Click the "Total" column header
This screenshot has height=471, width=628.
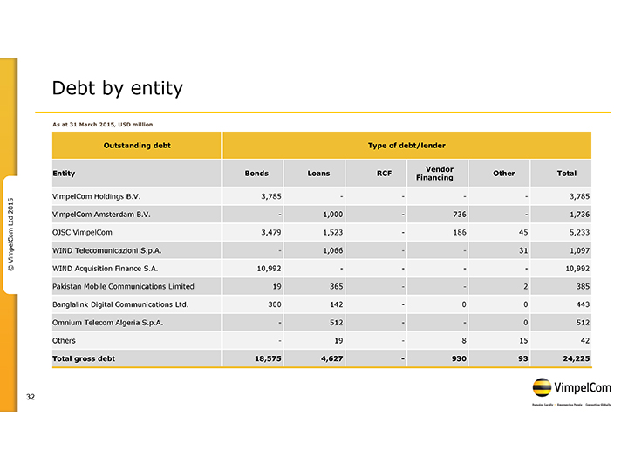[566, 173]
